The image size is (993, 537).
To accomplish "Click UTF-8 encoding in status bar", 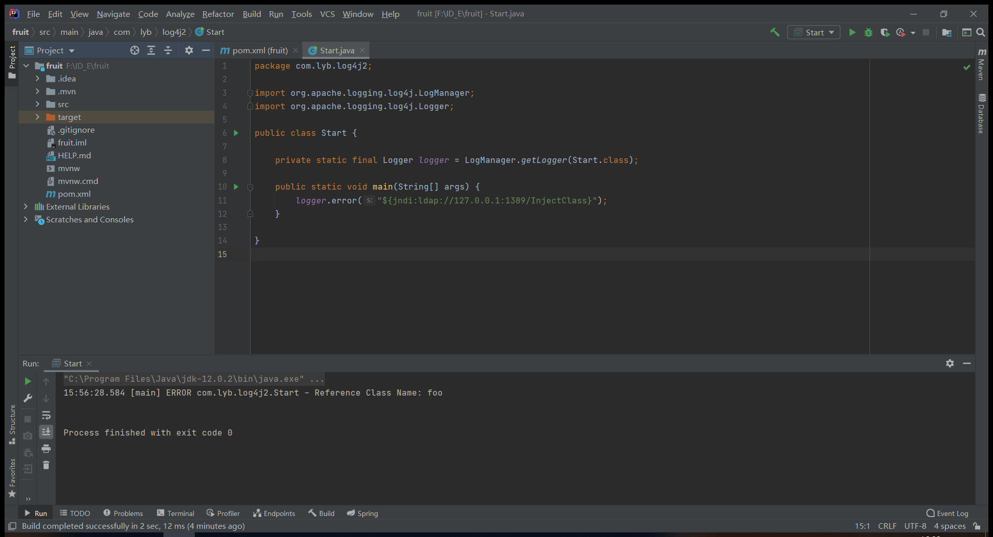I will 915,526.
